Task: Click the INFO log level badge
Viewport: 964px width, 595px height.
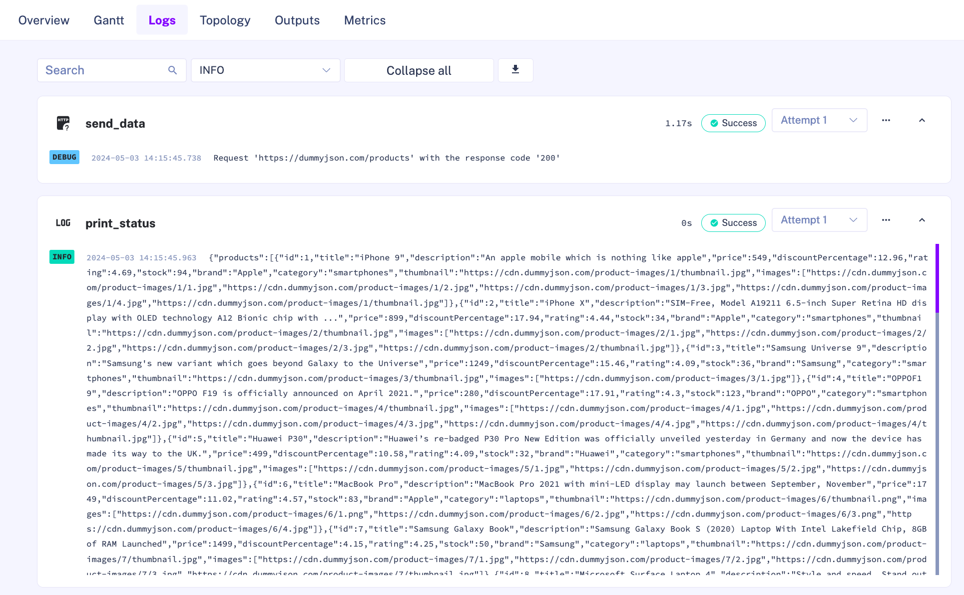Action: [x=62, y=255]
